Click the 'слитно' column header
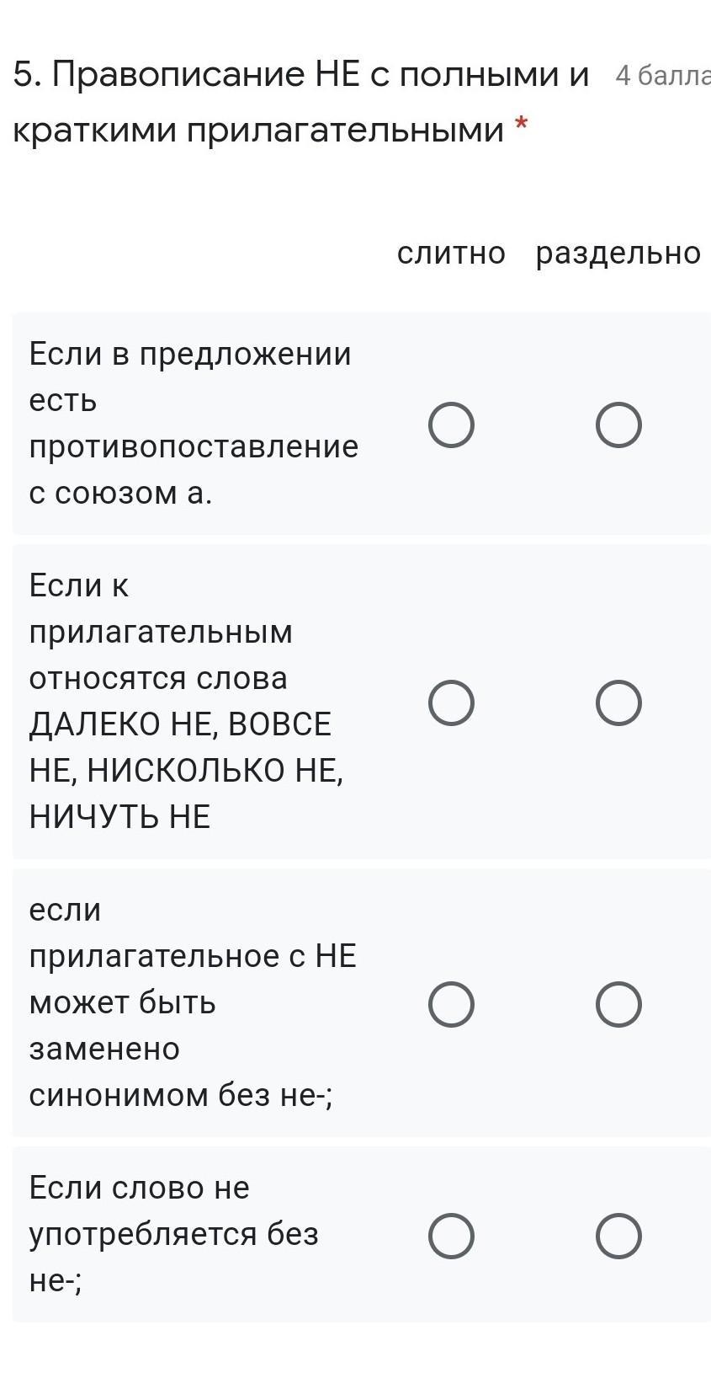 coord(451,253)
